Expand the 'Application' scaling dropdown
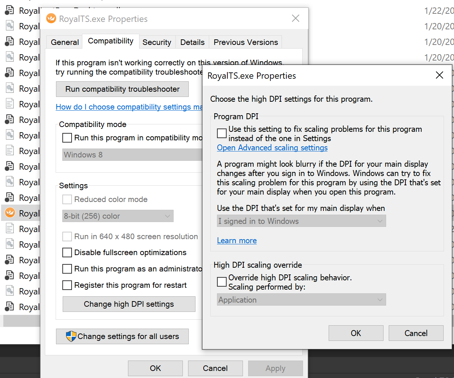454x378 pixels. tap(301, 300)
